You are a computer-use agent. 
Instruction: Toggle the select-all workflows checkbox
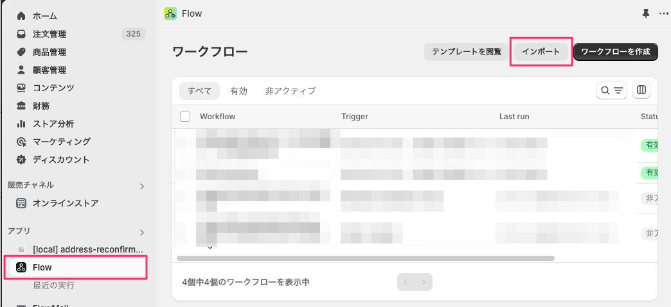(185, 117)
